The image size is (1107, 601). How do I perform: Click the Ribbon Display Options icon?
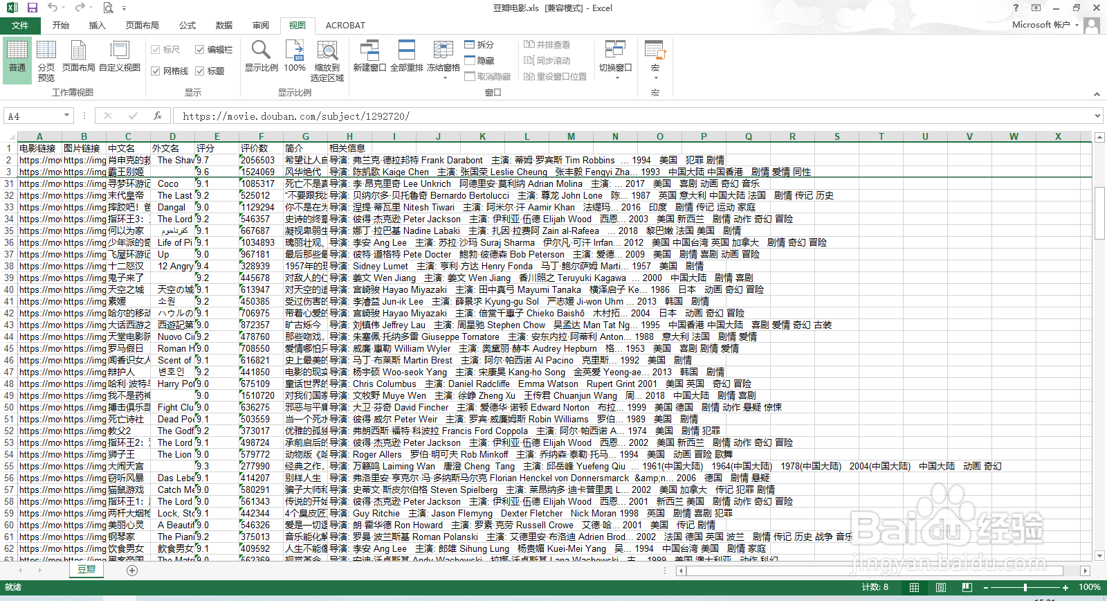pos(1036,8)
